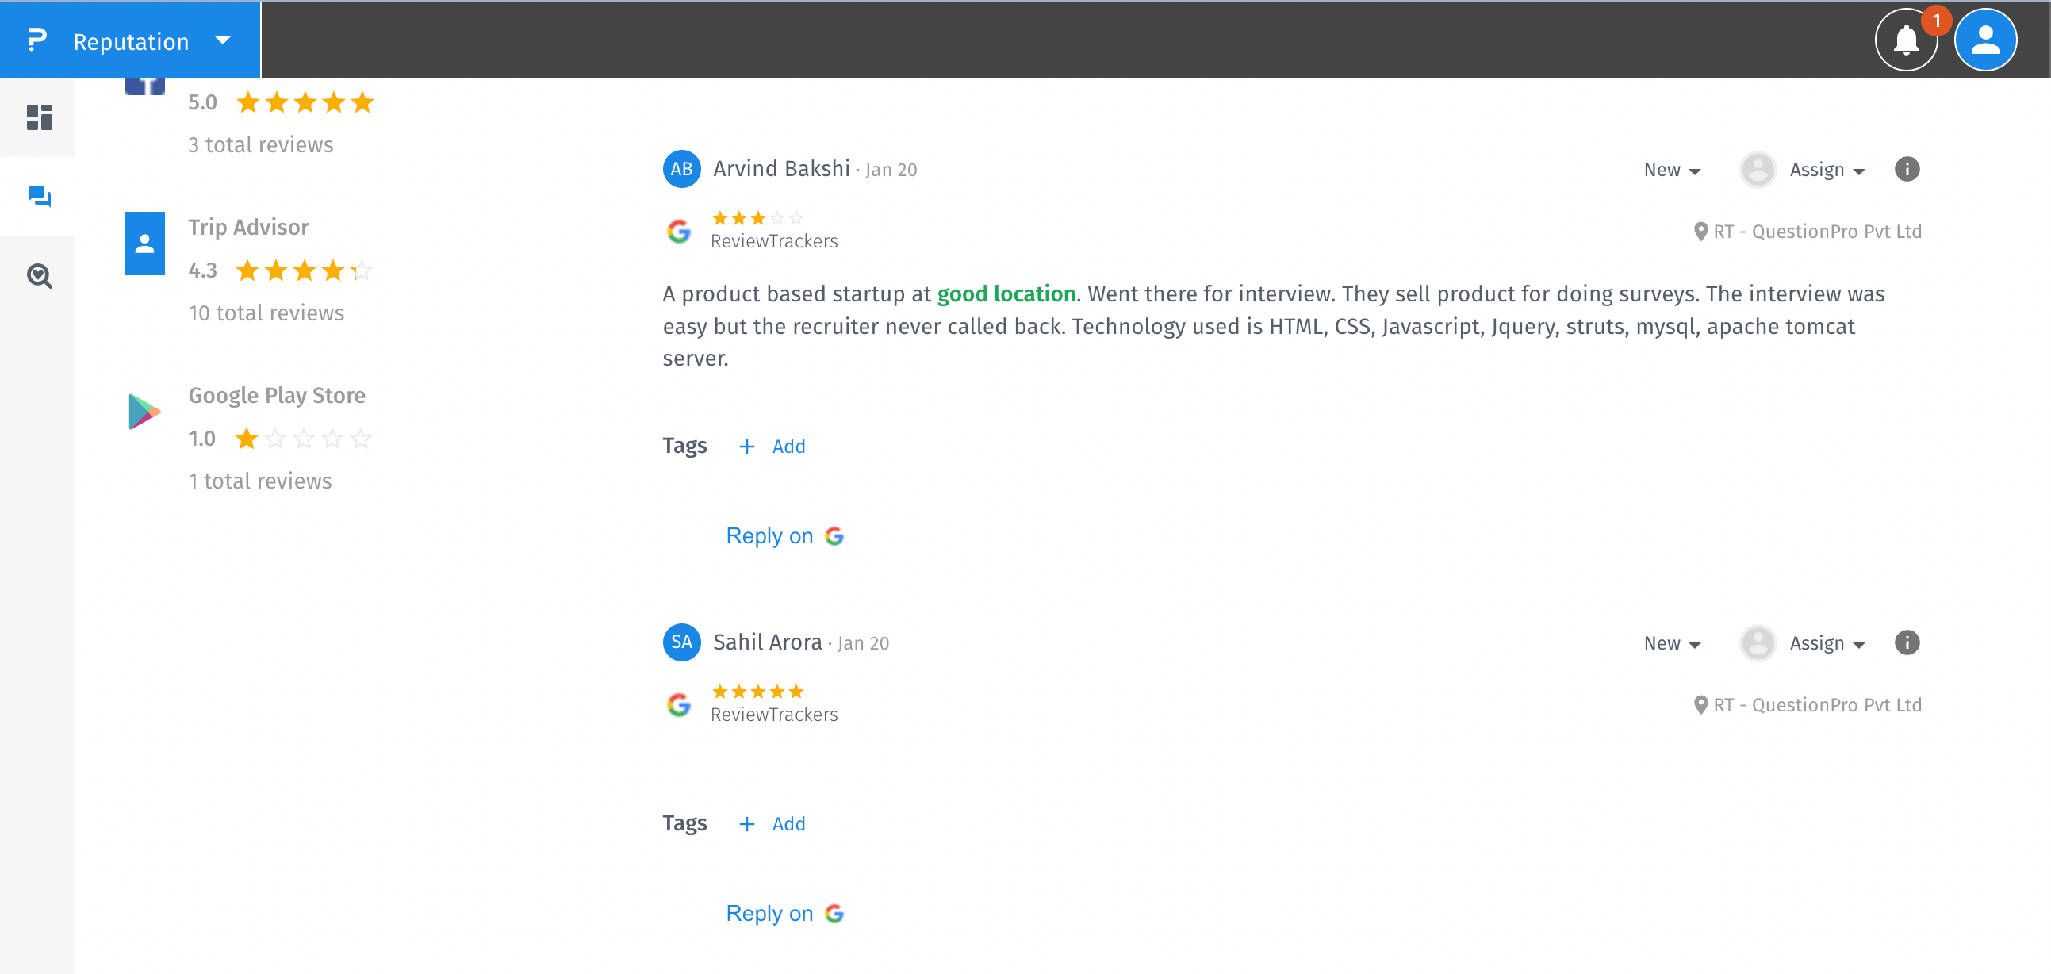Image resolution: width=2051 pixels, height=974 pixels.
Task: Click the Trip Advisor source icon
Action: click(144, 243)
